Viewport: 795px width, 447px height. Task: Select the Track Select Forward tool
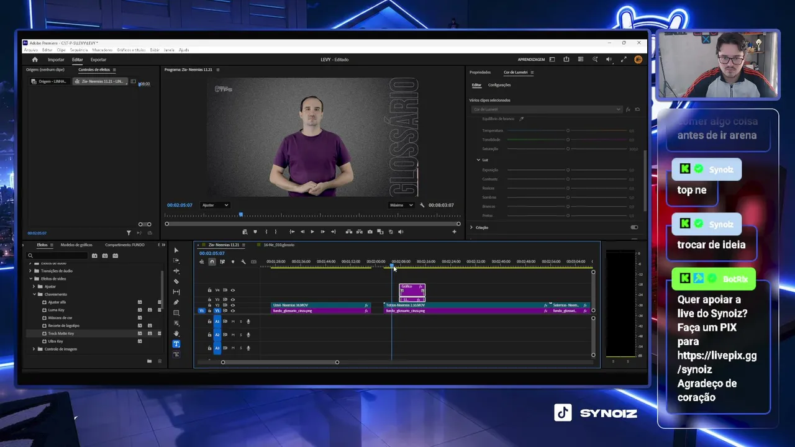click(176, 261)
